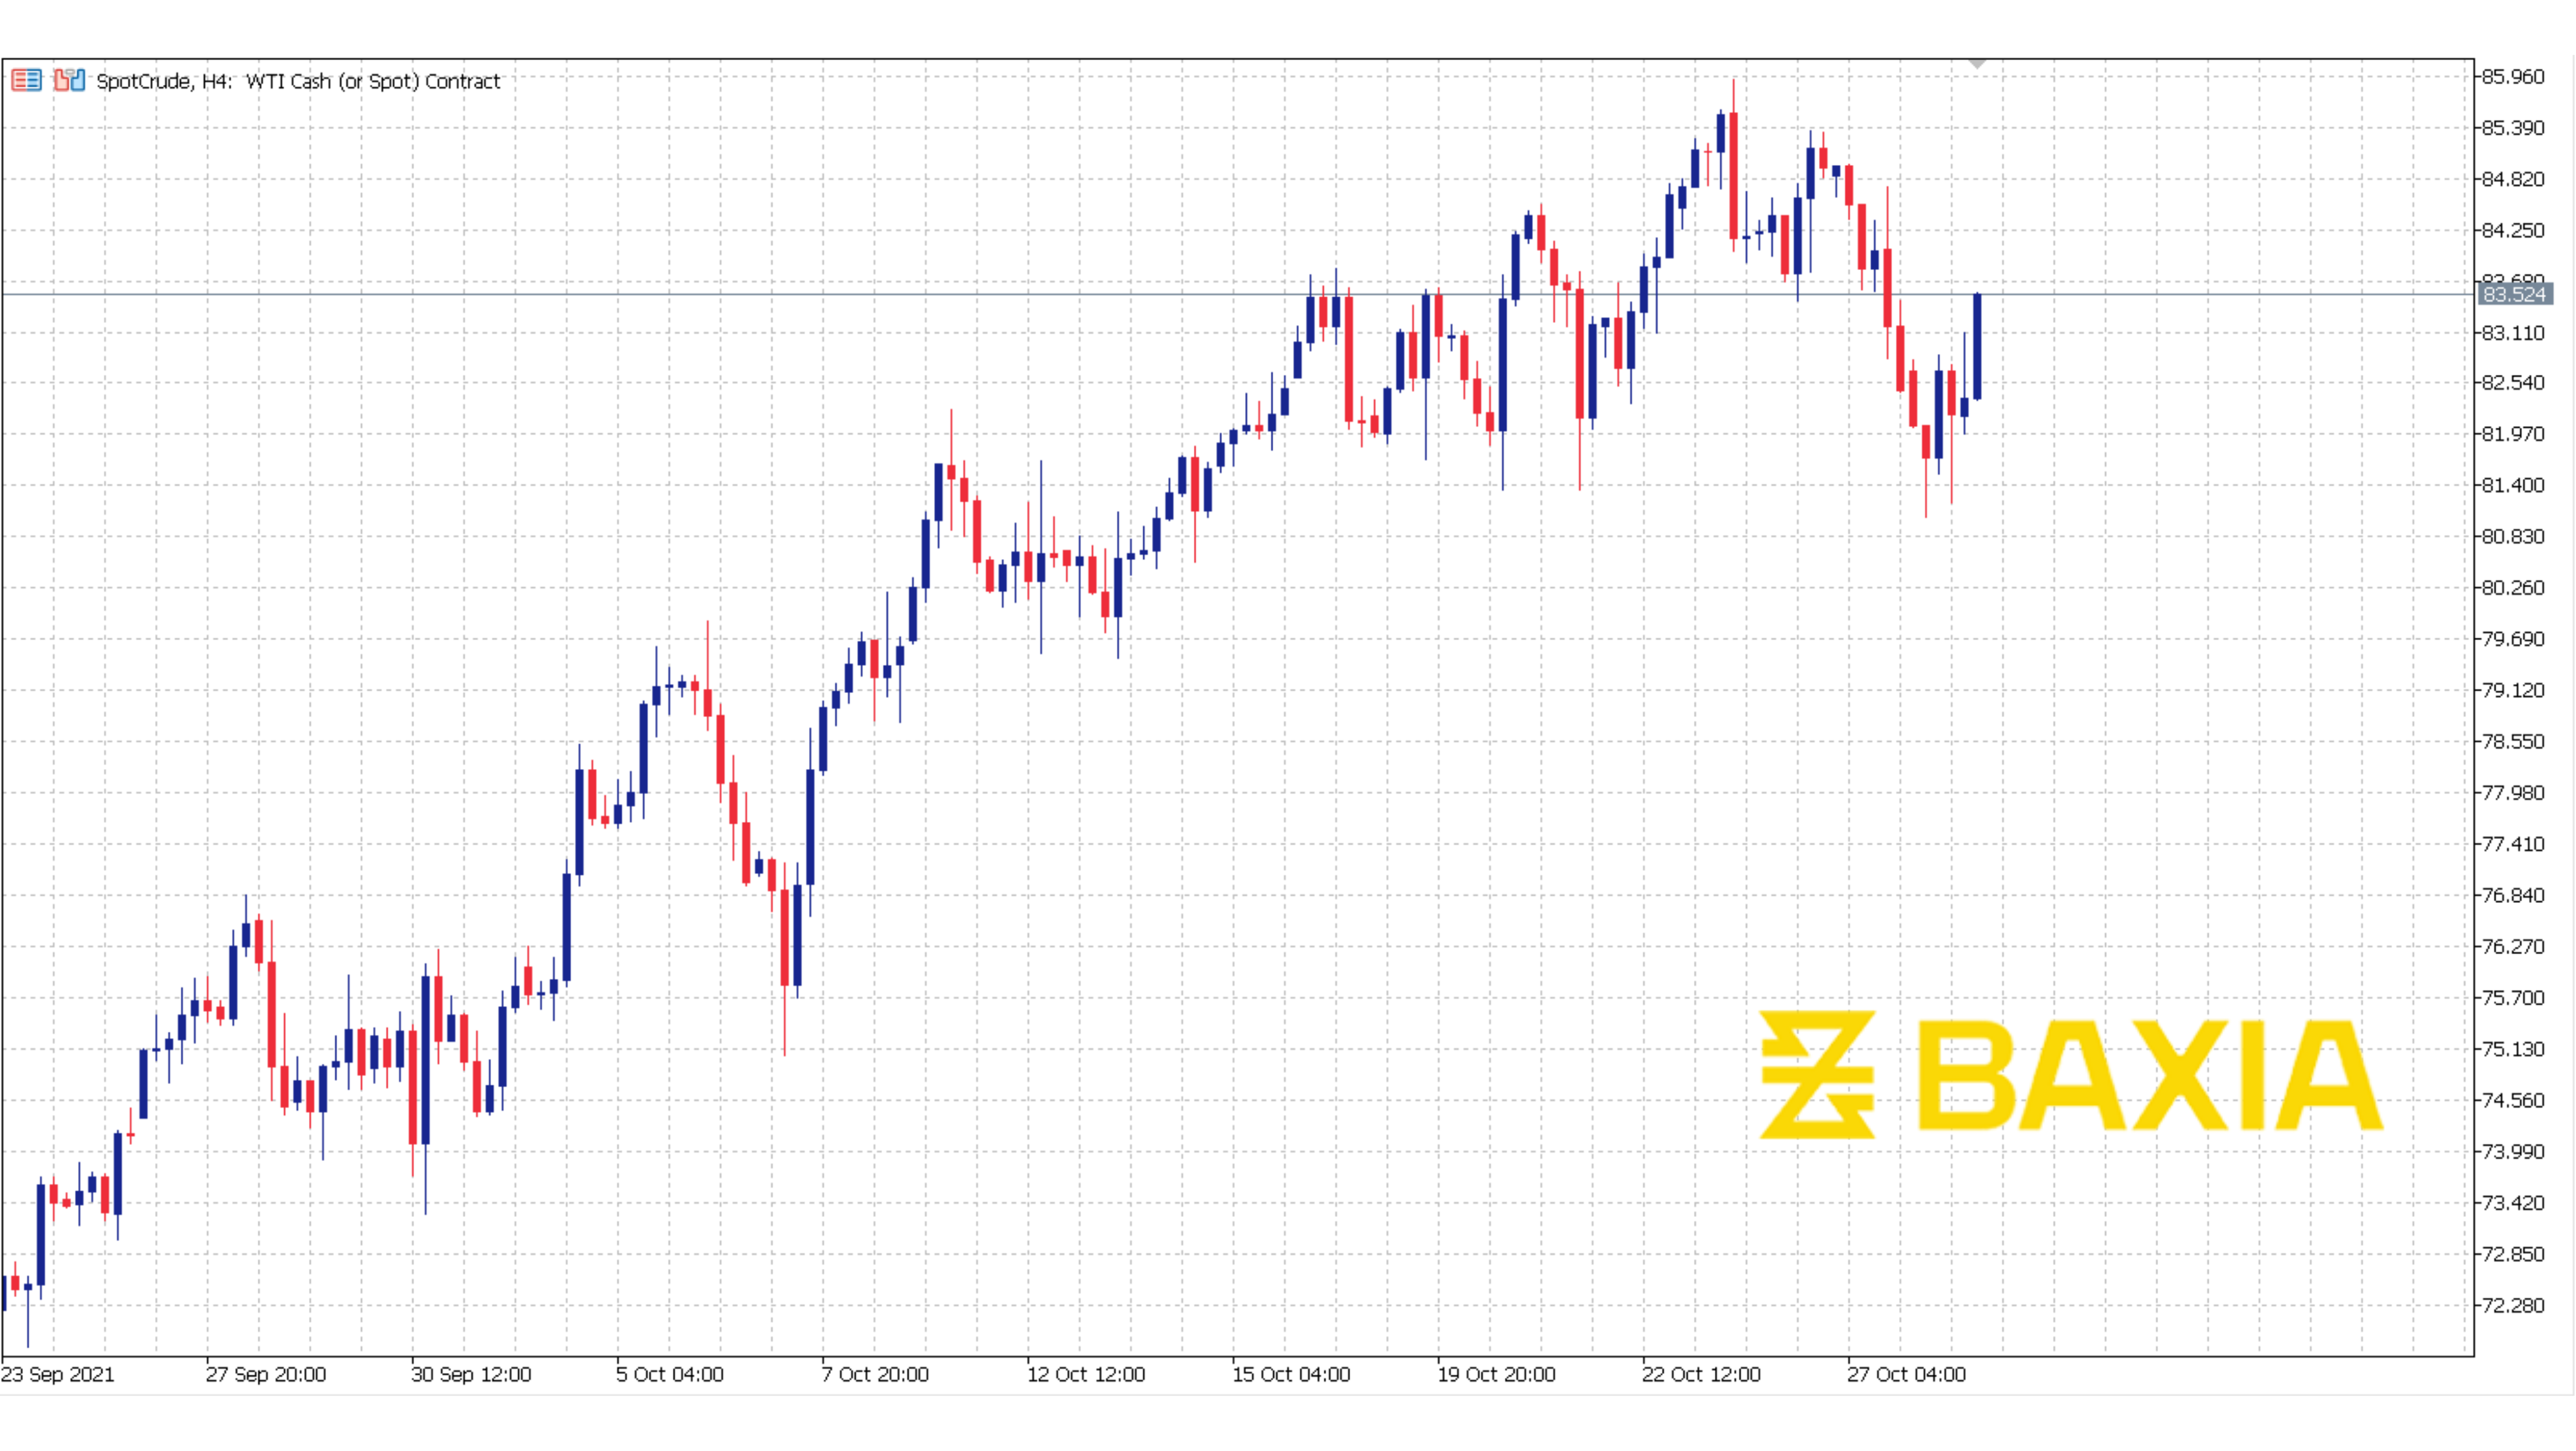Click the 72.850 price scale value
The width and height of the screenshot is (2576, 1451).
point(2513,1254)
